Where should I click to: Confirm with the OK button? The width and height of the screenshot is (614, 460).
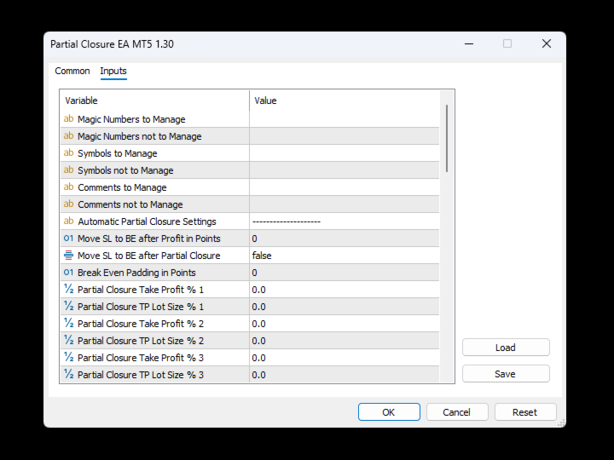pyautogui.click(x=389, y=412)
